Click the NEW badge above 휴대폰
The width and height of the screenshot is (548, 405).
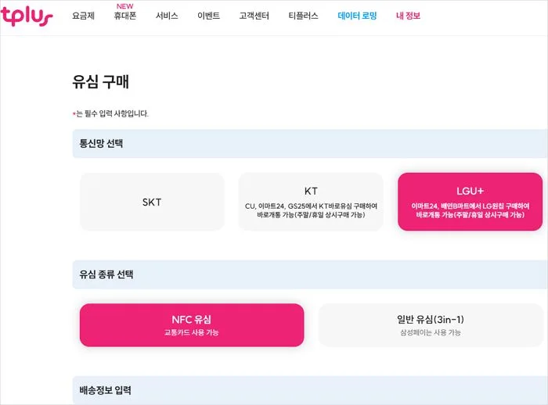pyautogui.click(x=125, y=6)
